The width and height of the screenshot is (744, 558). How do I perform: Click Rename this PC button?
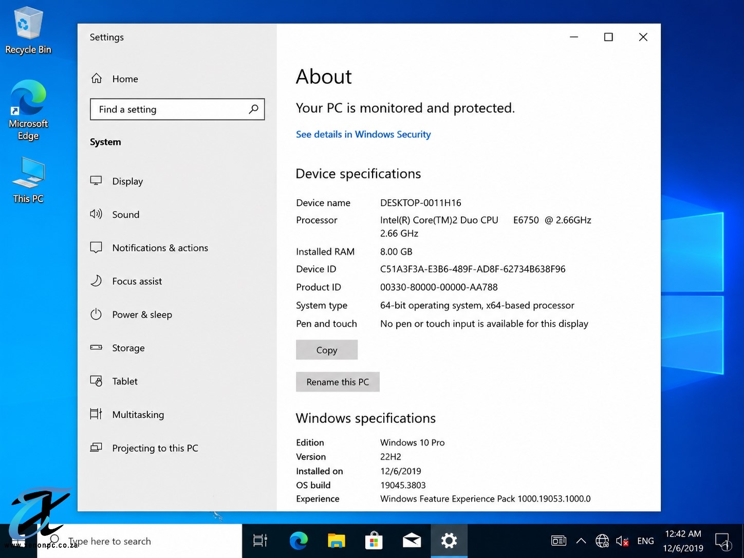pyautogui.click(x=338, y=382)
